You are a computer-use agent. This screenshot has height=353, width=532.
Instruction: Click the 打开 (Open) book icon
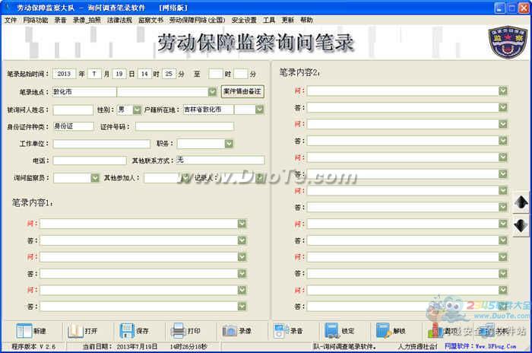coord(74,331)
